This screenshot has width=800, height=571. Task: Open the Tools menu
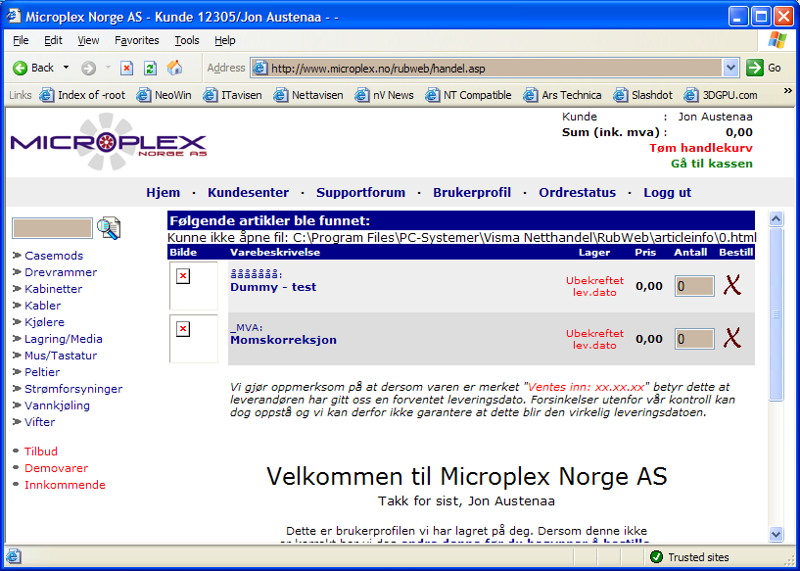pyautogui.click(x=187, y=40)
